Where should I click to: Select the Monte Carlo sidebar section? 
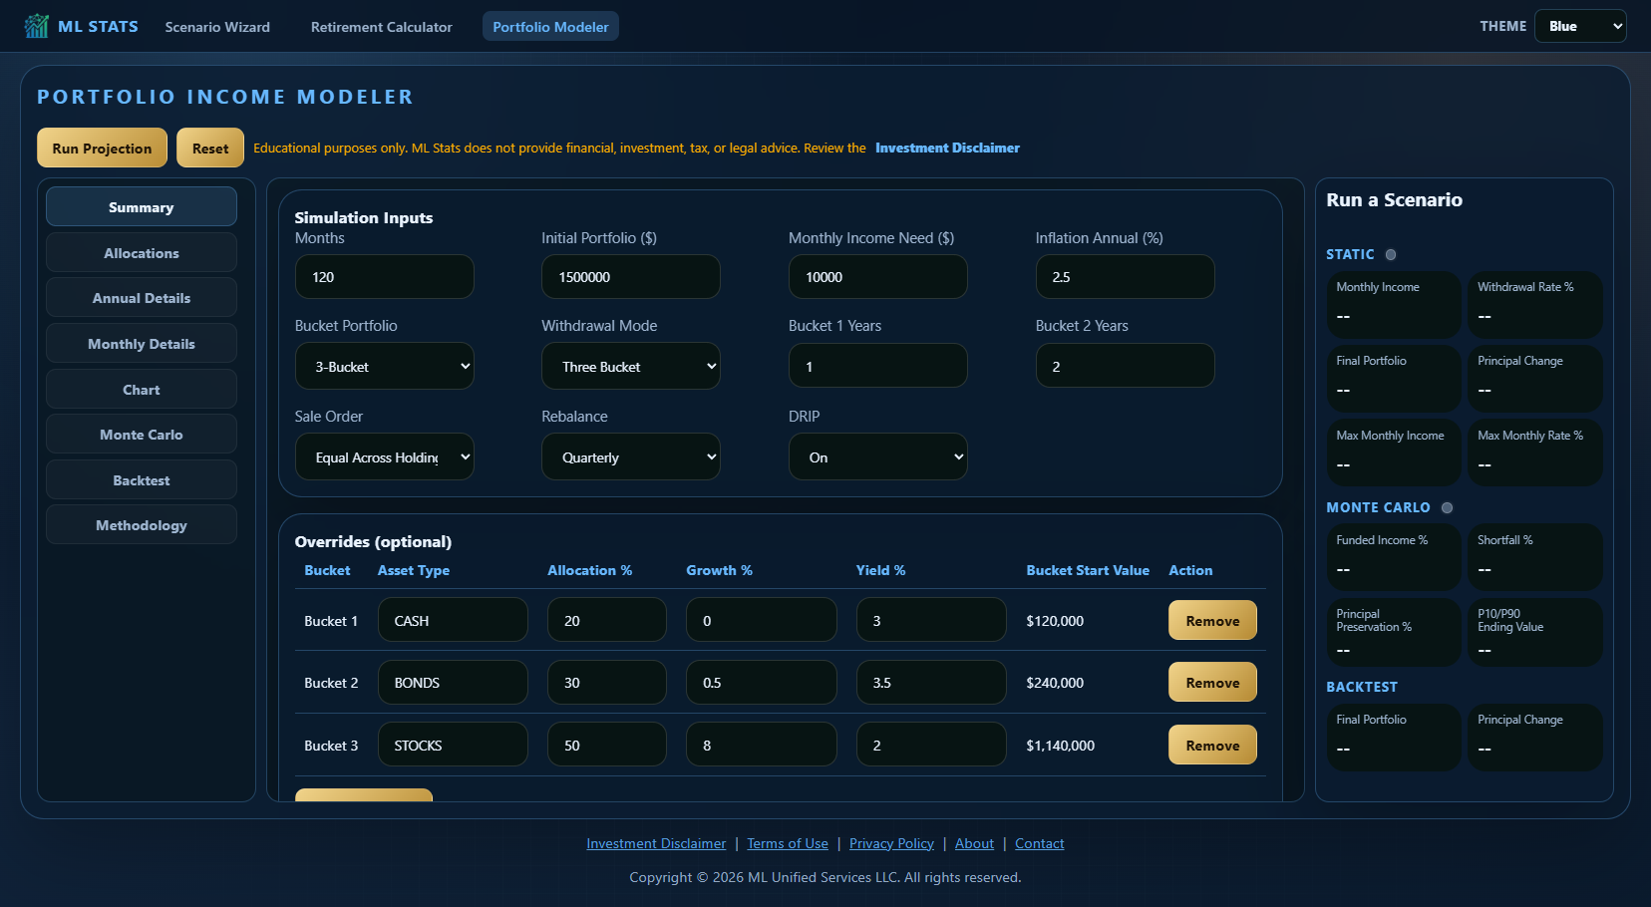click(142, 435)
